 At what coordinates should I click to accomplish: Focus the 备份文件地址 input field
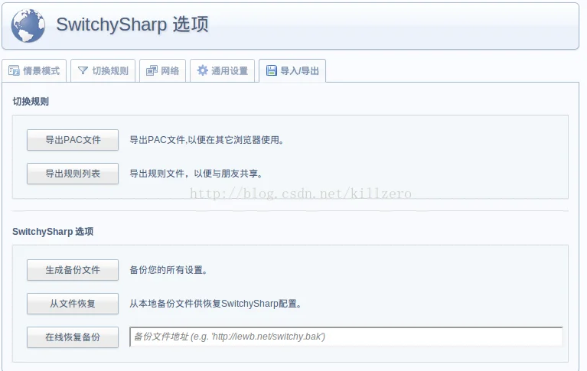tap(346, 337)
